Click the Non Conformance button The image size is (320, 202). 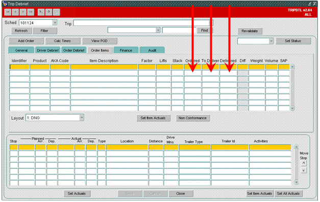pos(192,118)
